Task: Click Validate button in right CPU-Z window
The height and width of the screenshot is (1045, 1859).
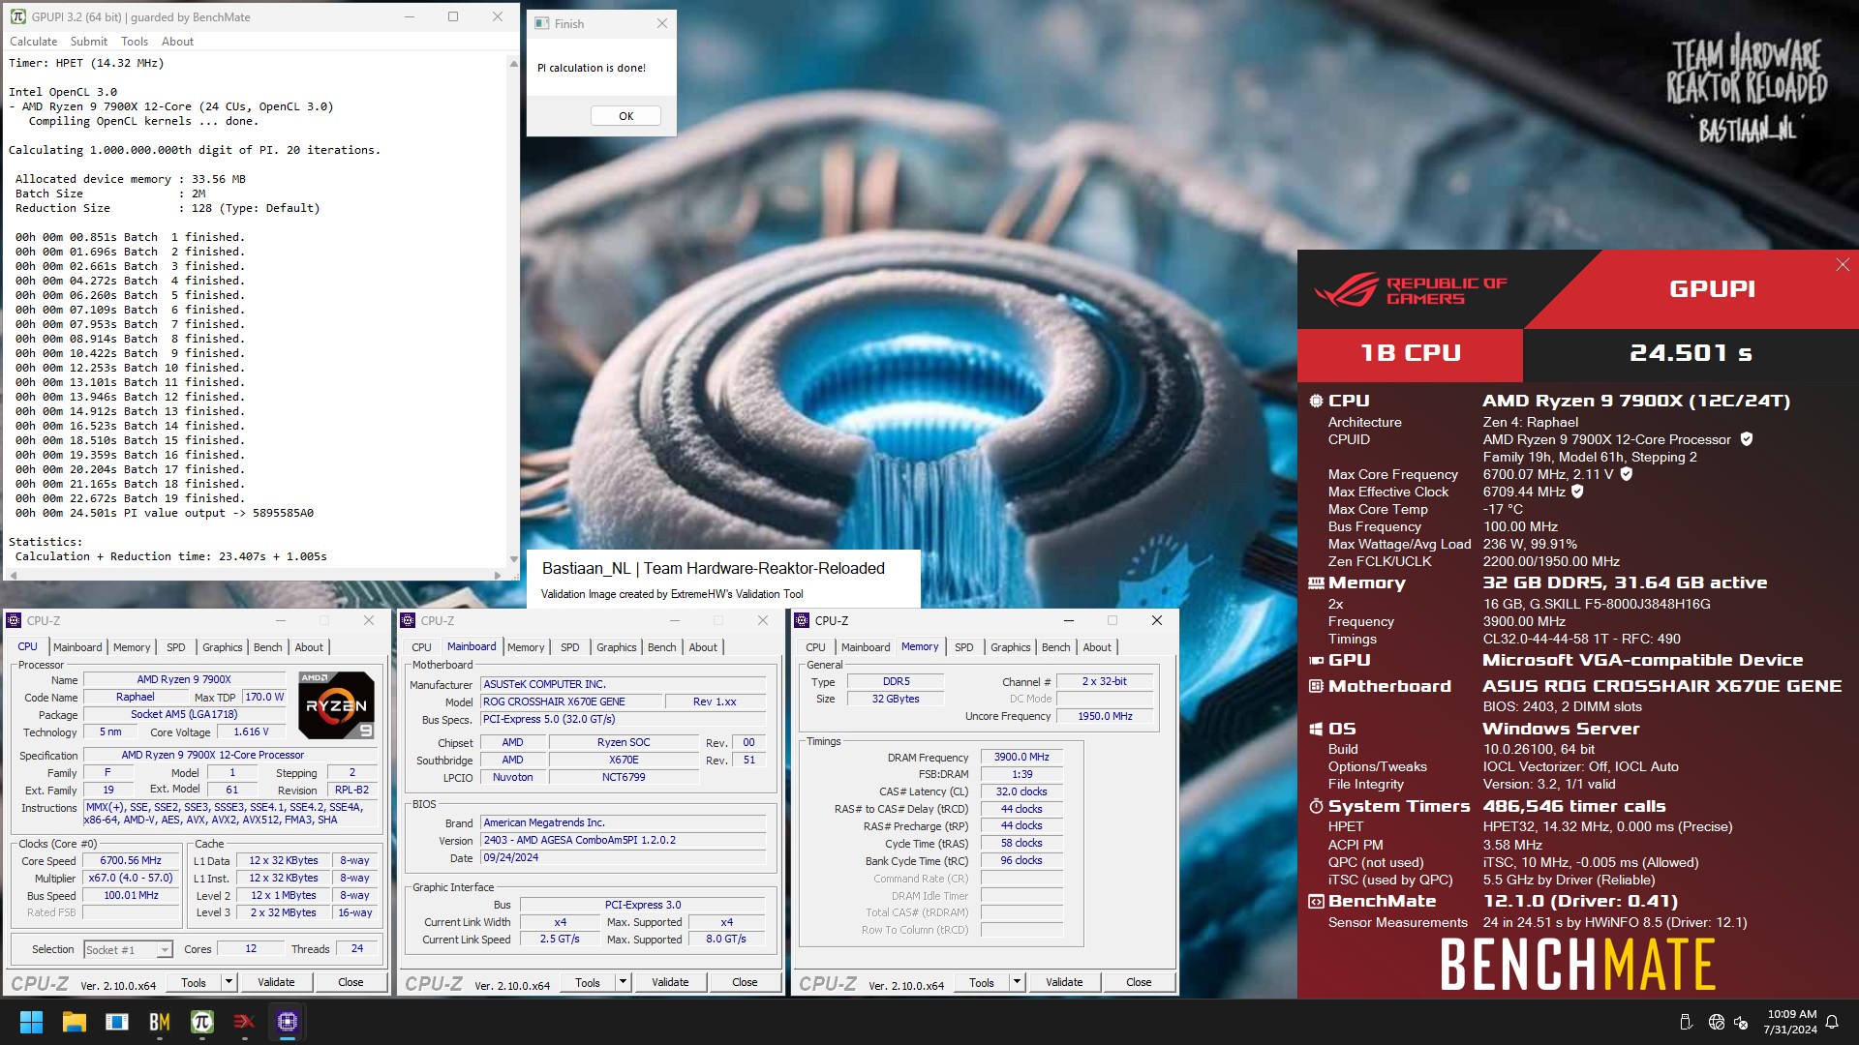Action: pyautogui.click(x=1064, y=982)
